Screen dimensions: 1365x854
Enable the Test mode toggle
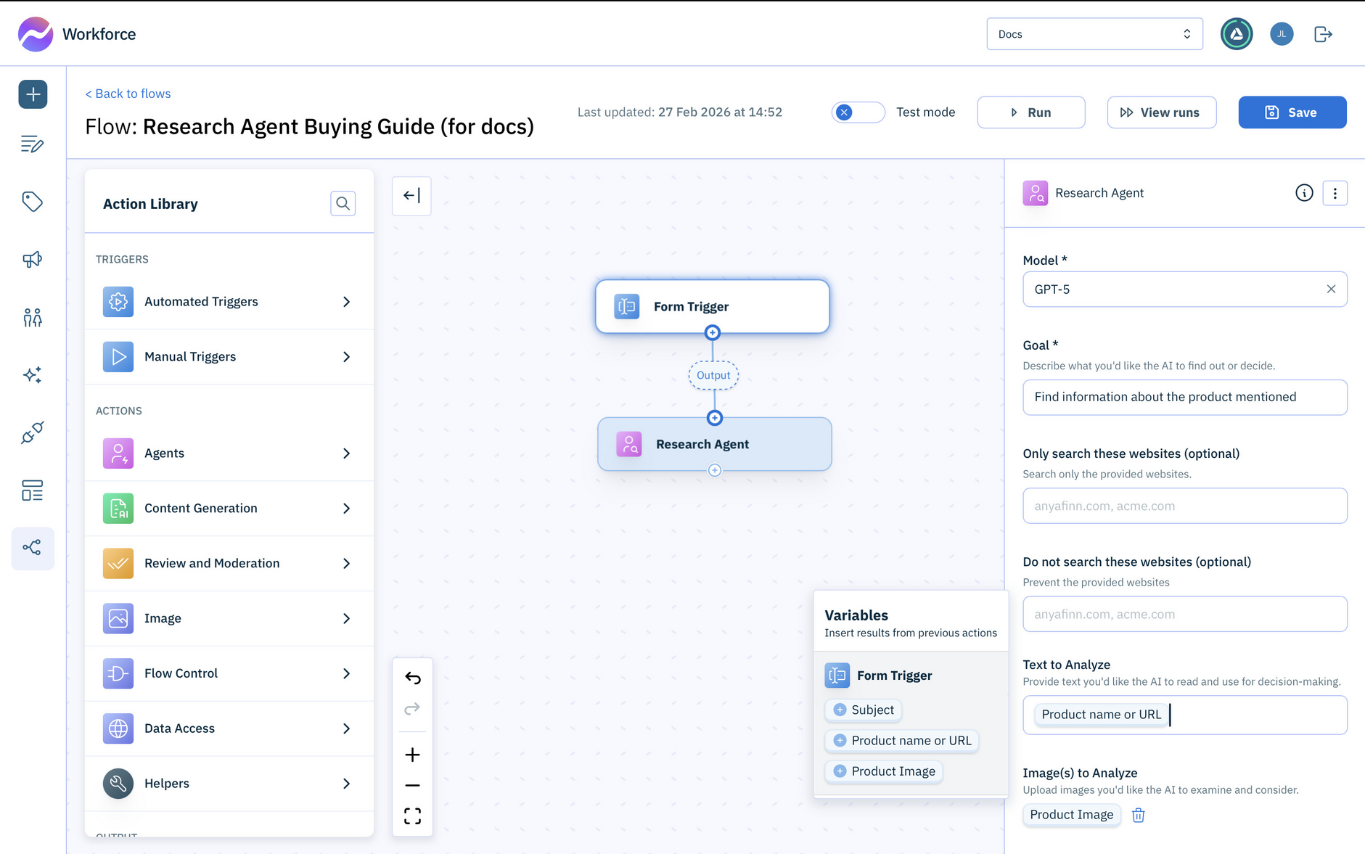[x=858, y=112]
